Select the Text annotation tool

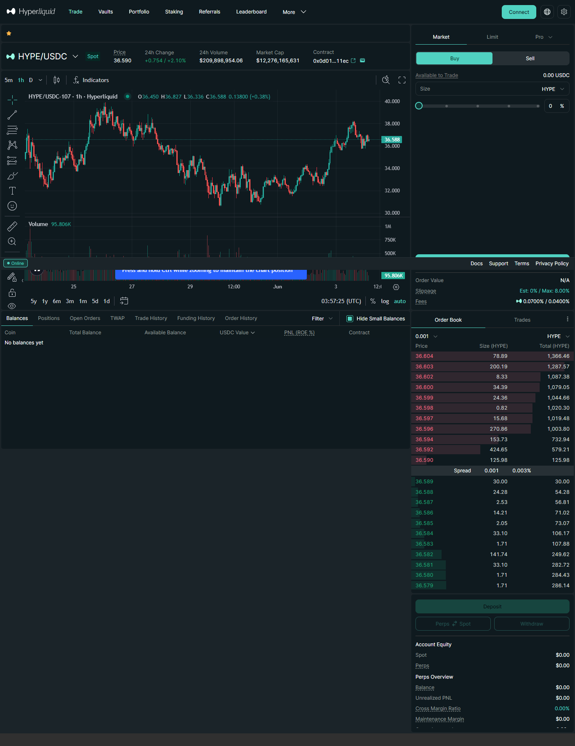click(12, 191)
